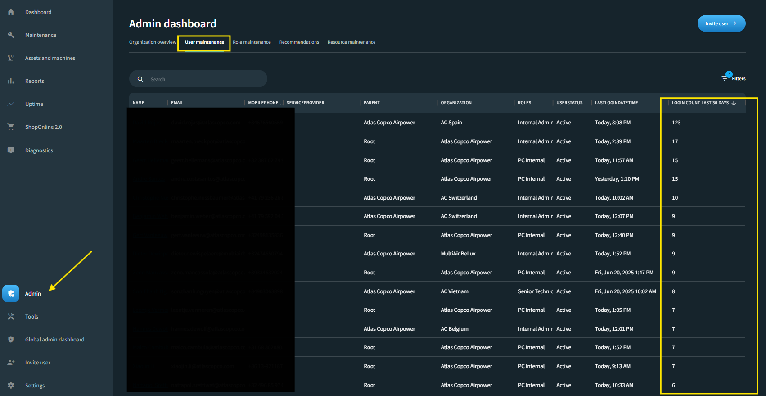766x396 pixels.
Task: Open the Reports bar chart icon
Action: [x=11, y=81]
